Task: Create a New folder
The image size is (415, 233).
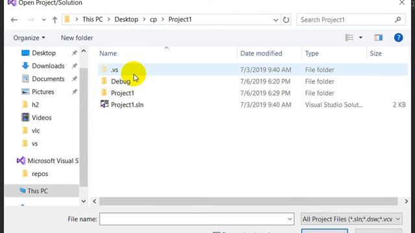Action: (x=77, y=38)
